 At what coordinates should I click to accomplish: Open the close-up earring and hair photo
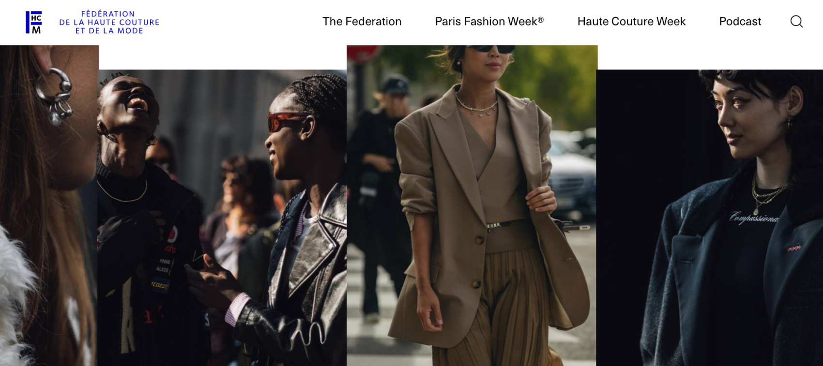(49, 205)
